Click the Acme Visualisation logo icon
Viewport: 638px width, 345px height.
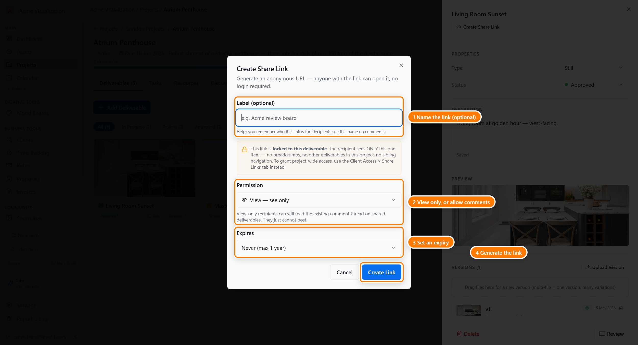(10, 11)
